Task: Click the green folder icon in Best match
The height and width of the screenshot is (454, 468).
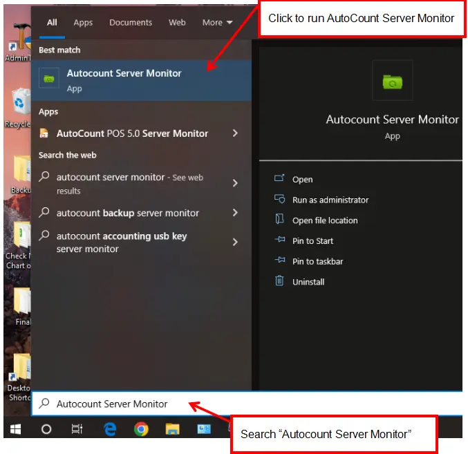Action: [x=49, y=78]
